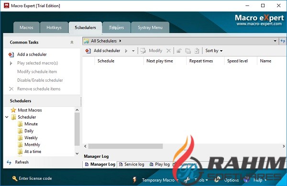287x186 pixels.
Task: Select the Schedulers tab
Action: click(x=85, y=28)
